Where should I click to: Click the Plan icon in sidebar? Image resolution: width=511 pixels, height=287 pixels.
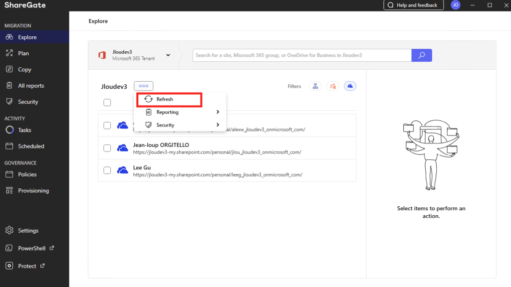click(x=9, y=53)
